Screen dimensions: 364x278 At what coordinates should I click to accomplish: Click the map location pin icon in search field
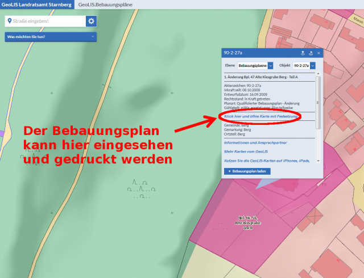pos(10,21)
